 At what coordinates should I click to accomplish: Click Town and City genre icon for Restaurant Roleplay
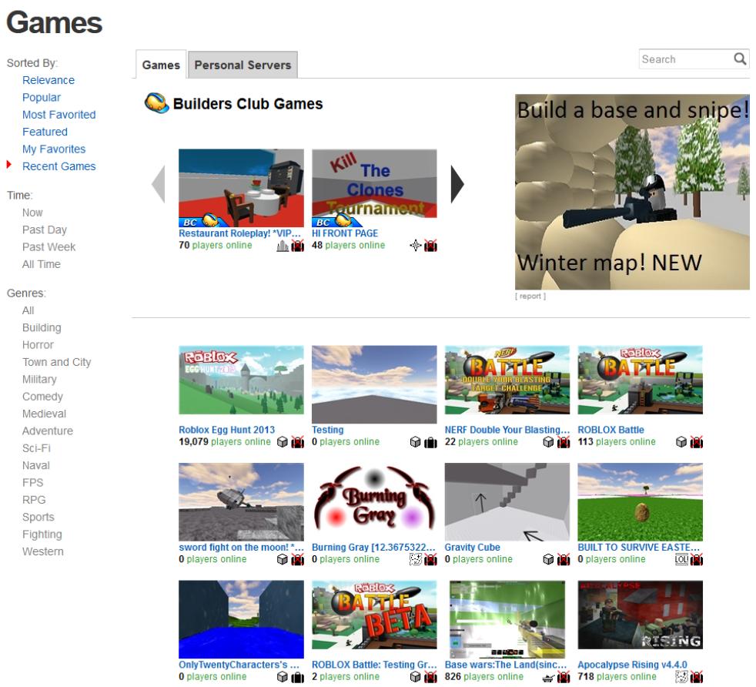pyautogui.click(x=283, y=246)
